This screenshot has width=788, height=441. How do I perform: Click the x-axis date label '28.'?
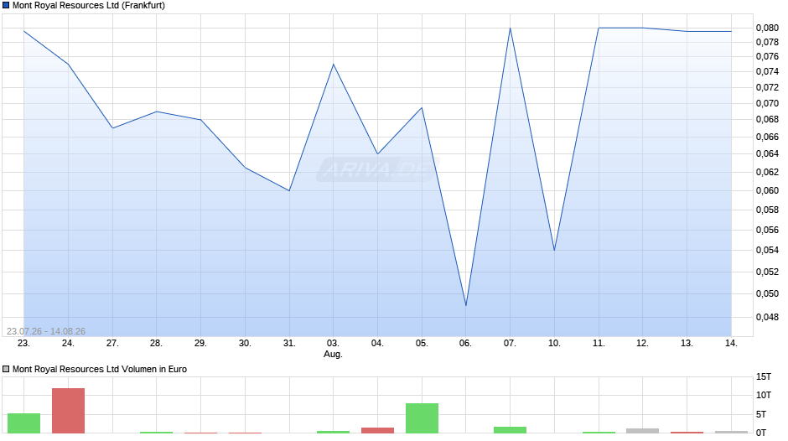click(156, 344)
